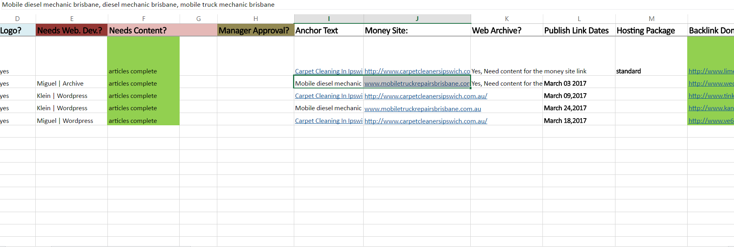
Task: Click the formula bar text at top
Action: point(138,5)
